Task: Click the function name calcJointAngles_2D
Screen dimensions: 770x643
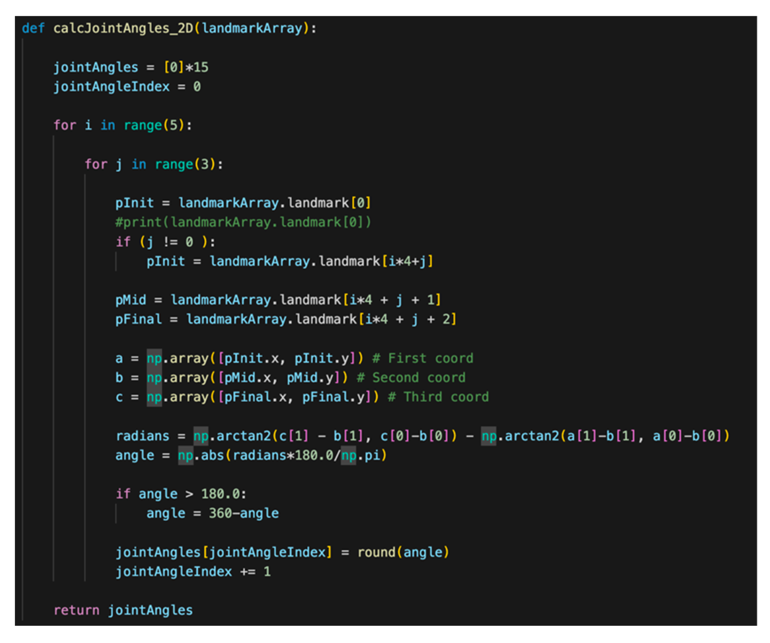Action: (123, 28)
